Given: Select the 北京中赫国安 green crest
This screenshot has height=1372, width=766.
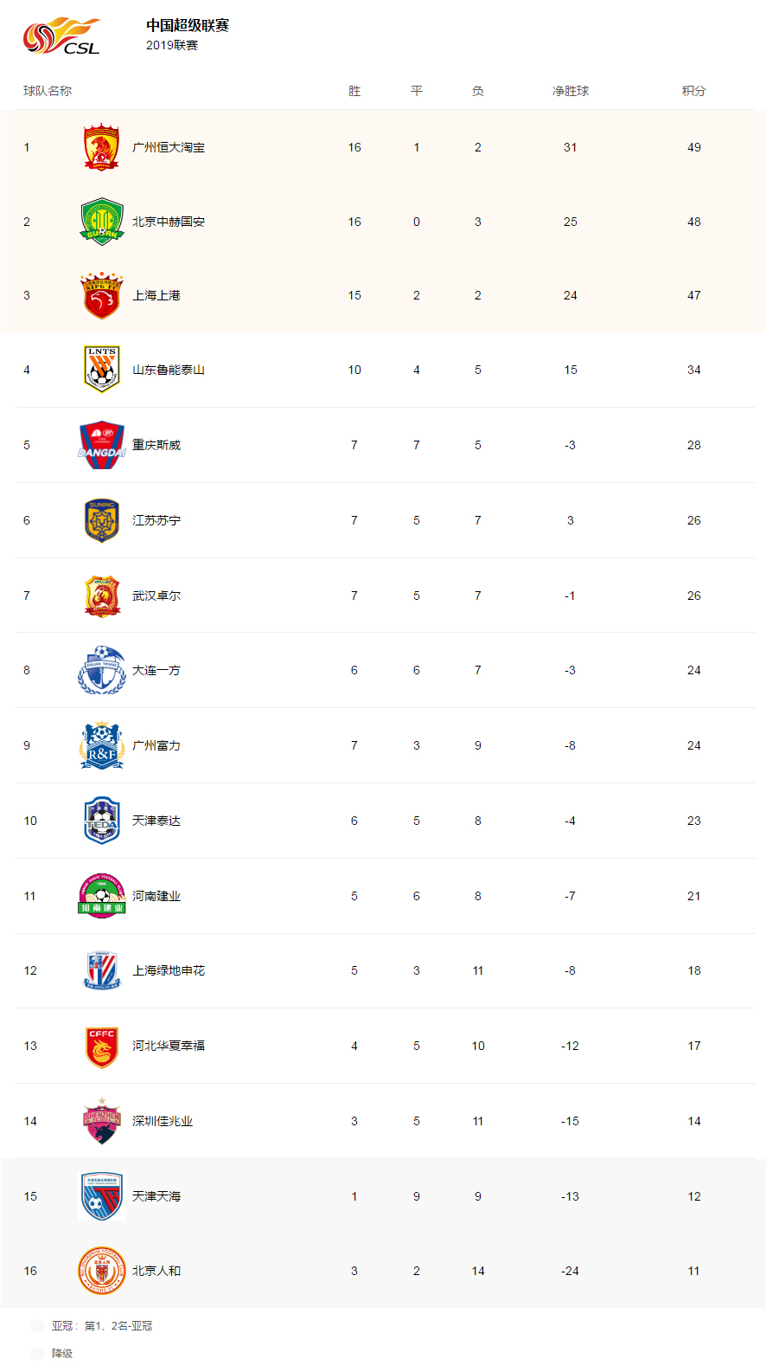Looking at the screenshot, I should [x=102, y=222].
